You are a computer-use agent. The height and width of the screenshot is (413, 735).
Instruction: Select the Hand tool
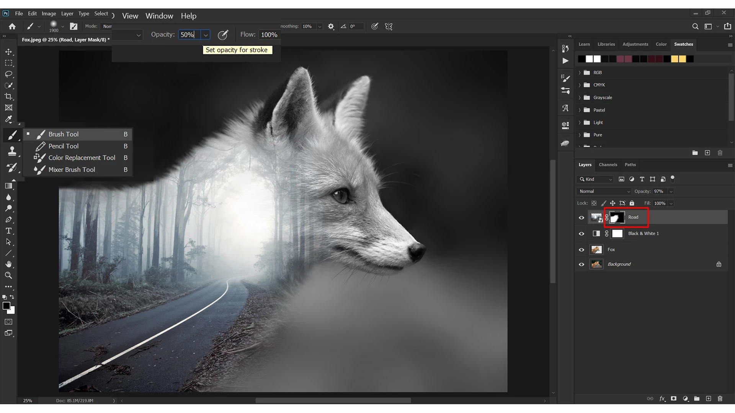[8, 264]
